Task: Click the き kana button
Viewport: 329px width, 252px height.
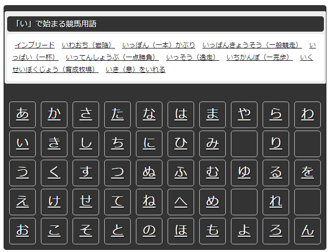Action: 54,144
